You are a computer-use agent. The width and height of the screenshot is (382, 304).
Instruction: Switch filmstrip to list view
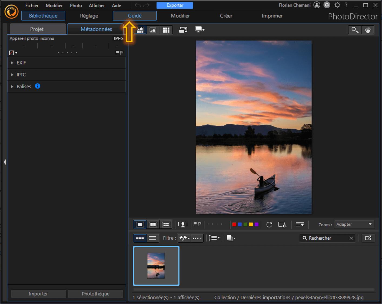coord(152,238)
